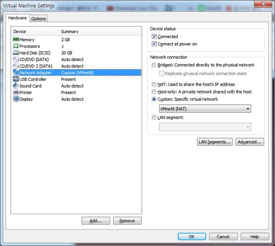This screenshot has height=246, width=275.
Task: Open the LAN segment dropdown
Action: 205,127
